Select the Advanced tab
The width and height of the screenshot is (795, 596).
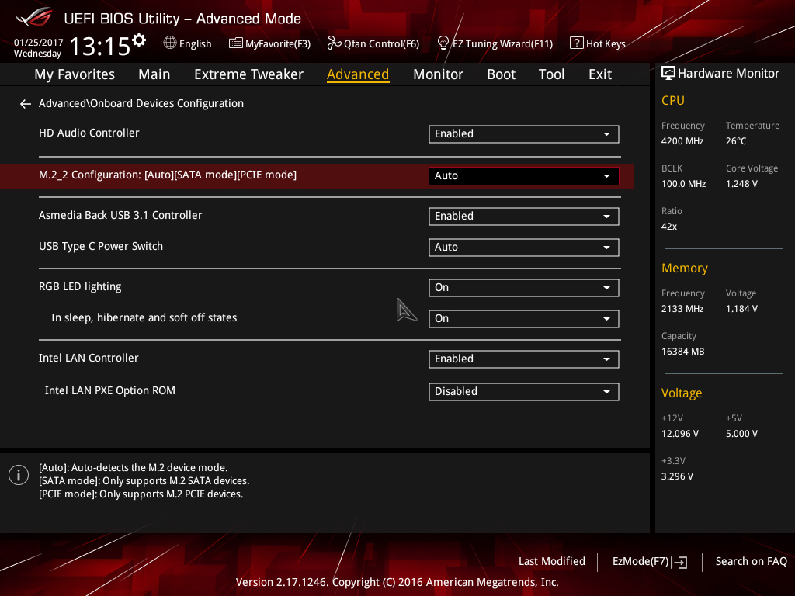[358, 74]
